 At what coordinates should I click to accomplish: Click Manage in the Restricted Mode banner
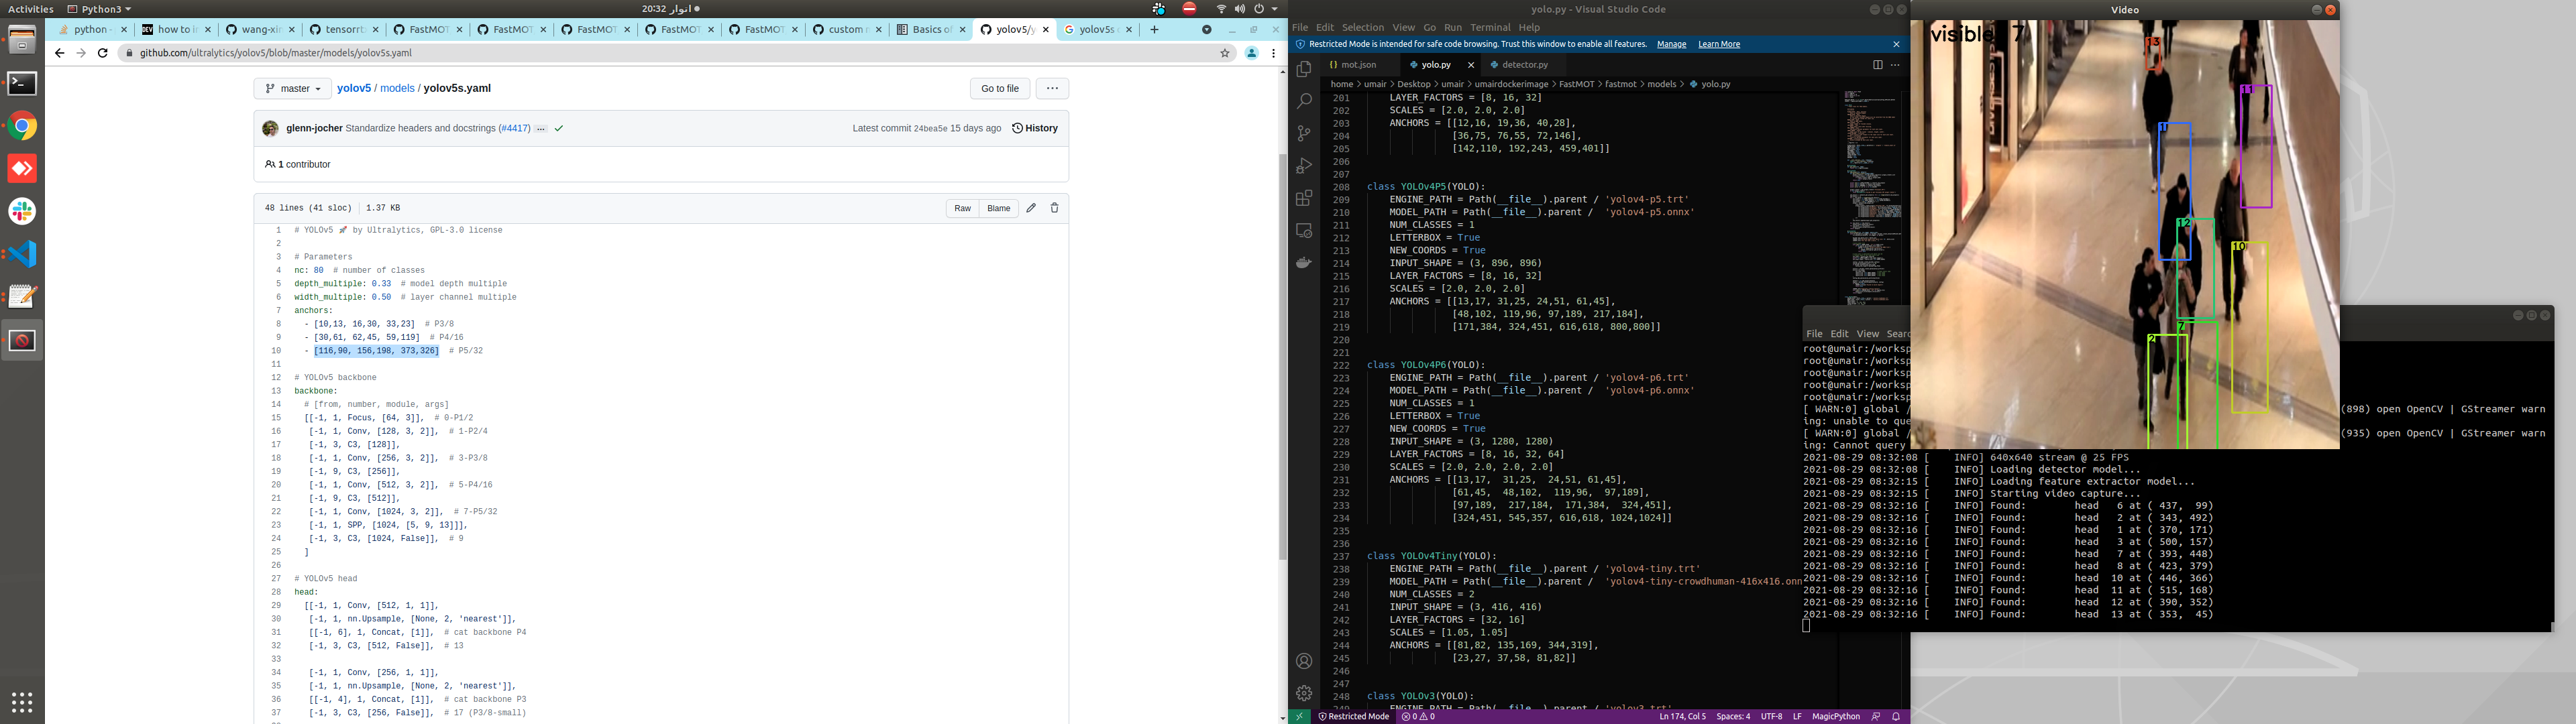pyautogui.click(x=1671, y=44)
